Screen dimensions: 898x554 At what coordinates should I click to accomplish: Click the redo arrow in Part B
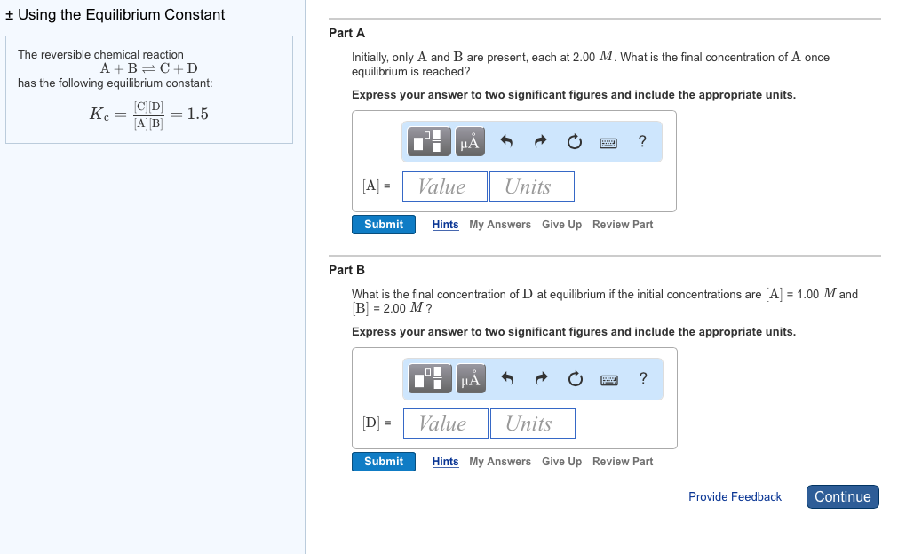[x=541, y=379]
